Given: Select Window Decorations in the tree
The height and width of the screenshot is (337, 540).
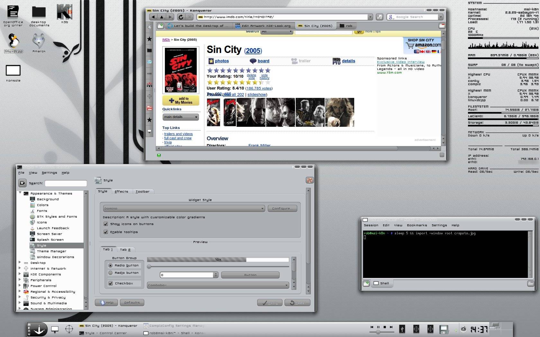Looking at the screenshot, I should tap(56, 257).
